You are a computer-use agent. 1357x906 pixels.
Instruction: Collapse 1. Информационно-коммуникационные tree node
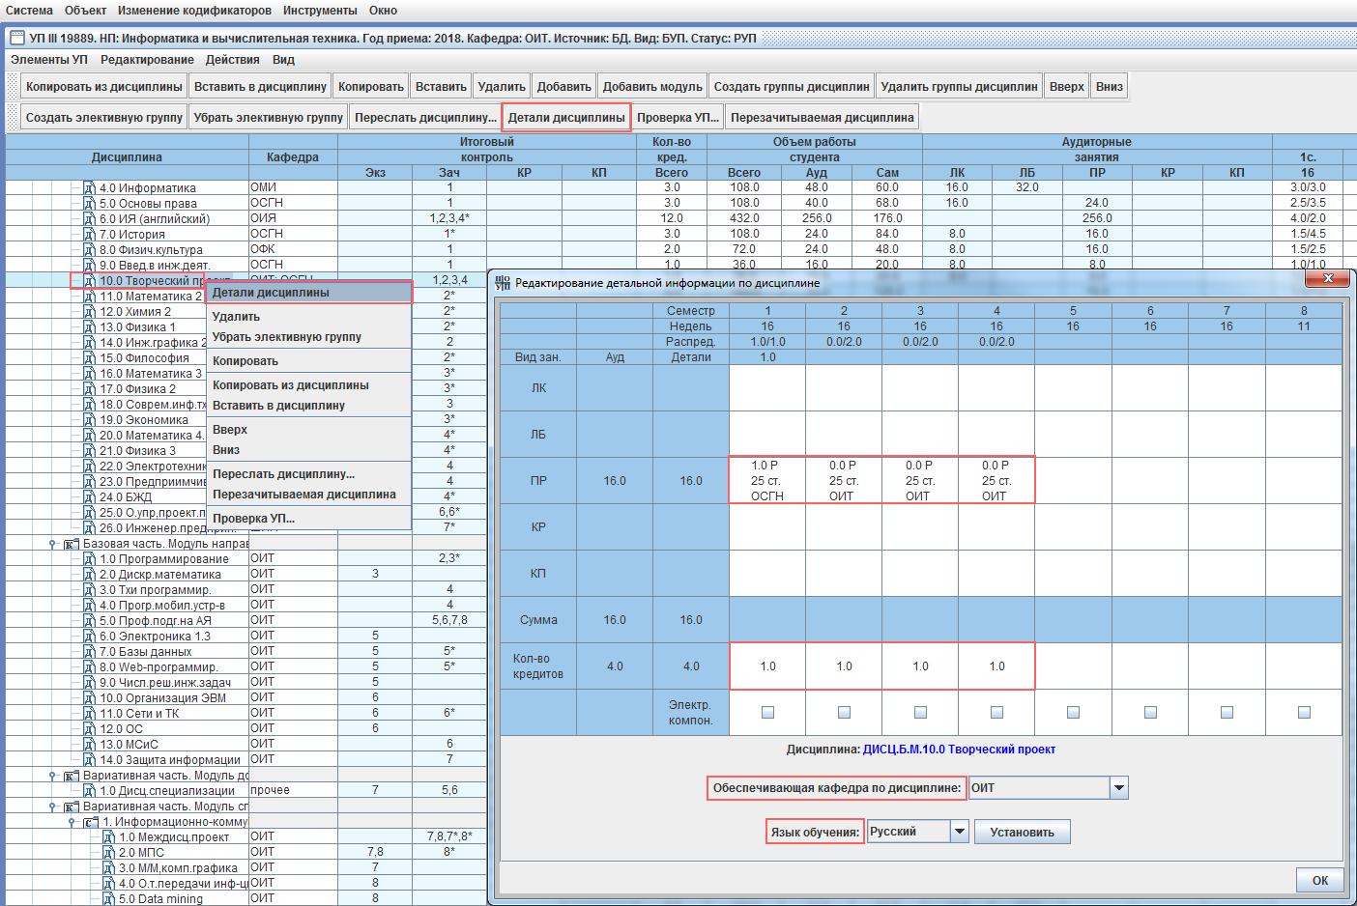coord(72,822)
